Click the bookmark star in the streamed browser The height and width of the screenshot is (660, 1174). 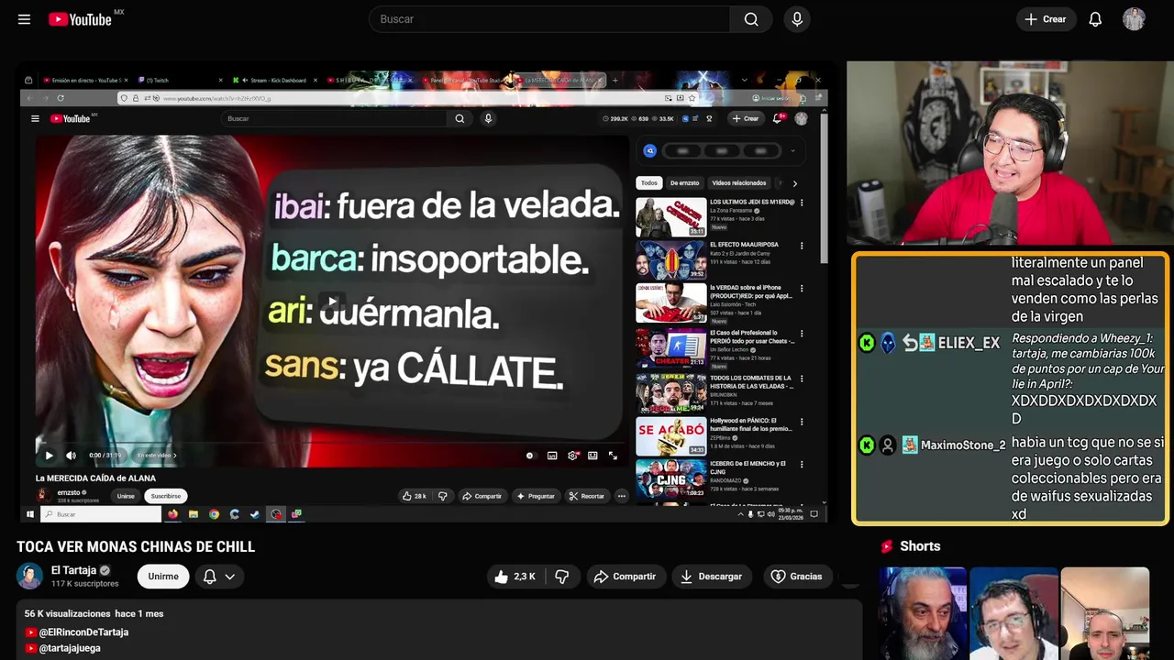(x=692, y=98)
